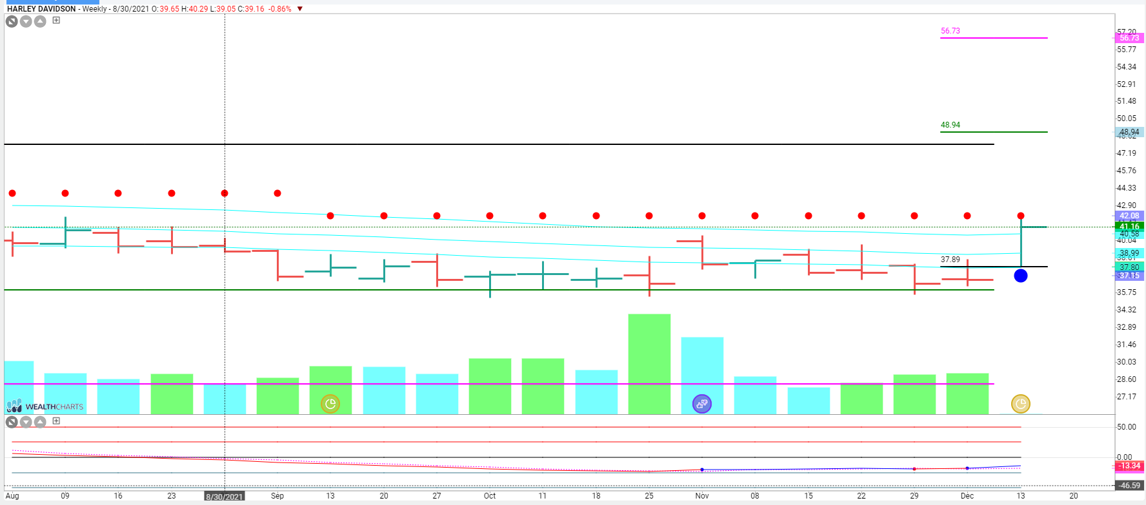Click the HARLEY DAVIDSON symbol title
Screen dimensions: 1146x505
click(x=41, y=9)
